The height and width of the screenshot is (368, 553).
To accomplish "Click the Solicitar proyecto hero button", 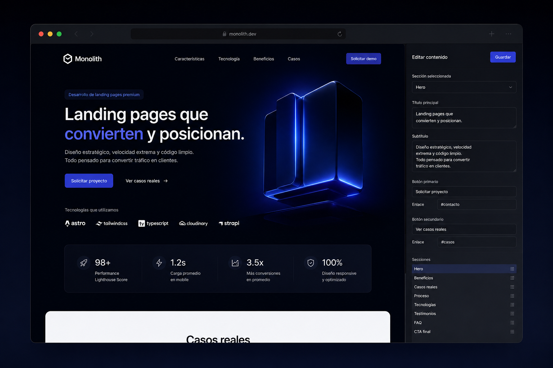I will (89, 181).
